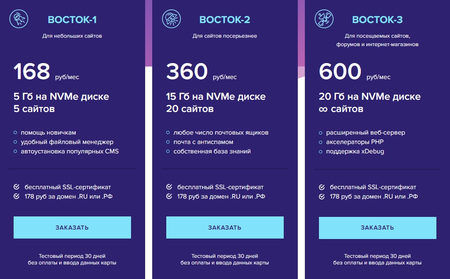Click the ВОСТОК-3 satellite icon
The image size is (450, 279).
324,19
